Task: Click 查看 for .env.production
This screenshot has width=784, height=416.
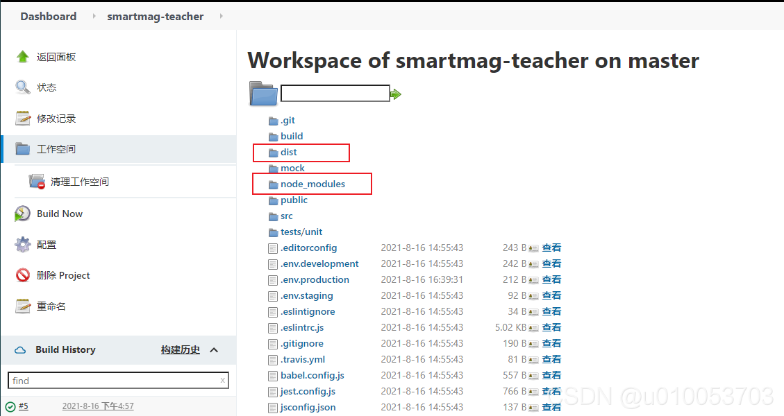Action: (551, 279)
